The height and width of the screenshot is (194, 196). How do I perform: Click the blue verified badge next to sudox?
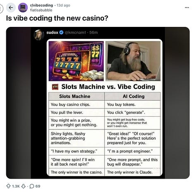[x=61, y=32]
